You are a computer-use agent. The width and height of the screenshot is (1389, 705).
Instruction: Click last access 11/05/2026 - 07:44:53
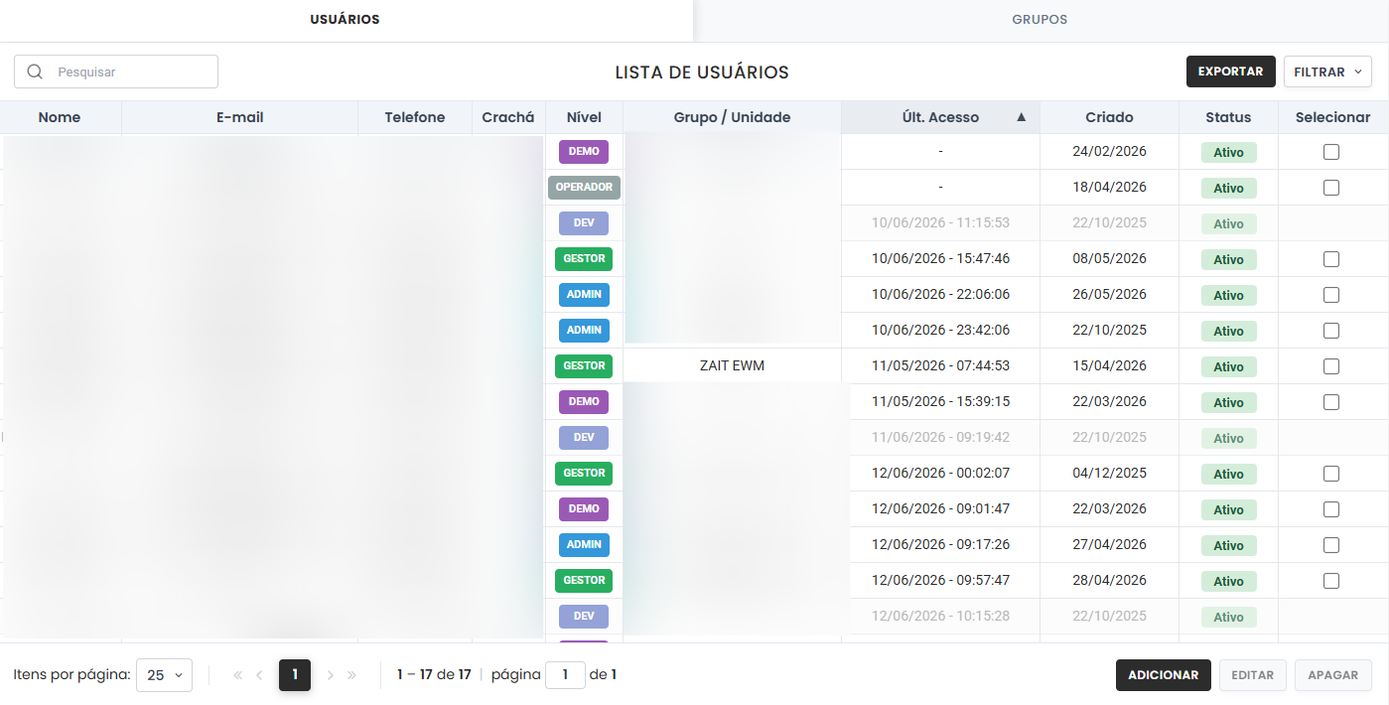click(x=940, y=366)
